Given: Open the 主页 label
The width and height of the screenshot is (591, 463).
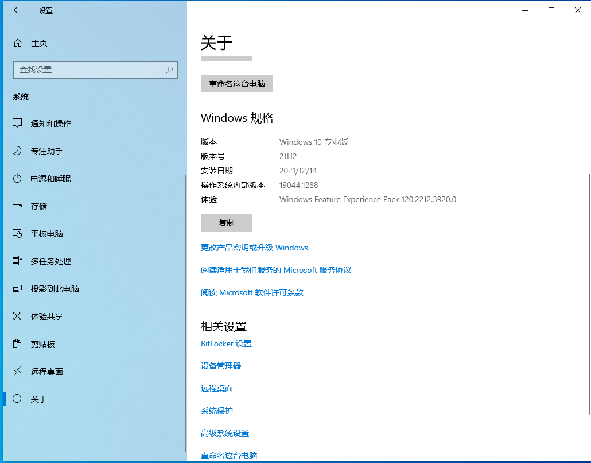Looking at the screenshot, I should (x=39, y=44).
